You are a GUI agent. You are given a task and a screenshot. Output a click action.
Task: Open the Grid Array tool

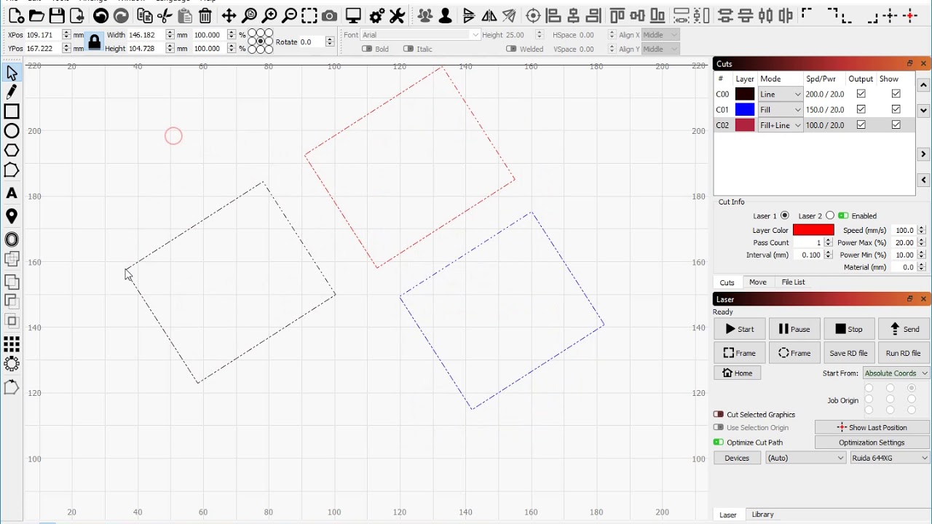point(12,344)
